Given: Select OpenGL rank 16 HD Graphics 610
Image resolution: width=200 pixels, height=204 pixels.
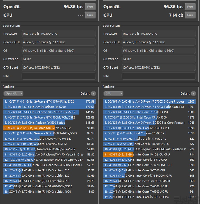Looking at the screenshot, I should 50,181.
